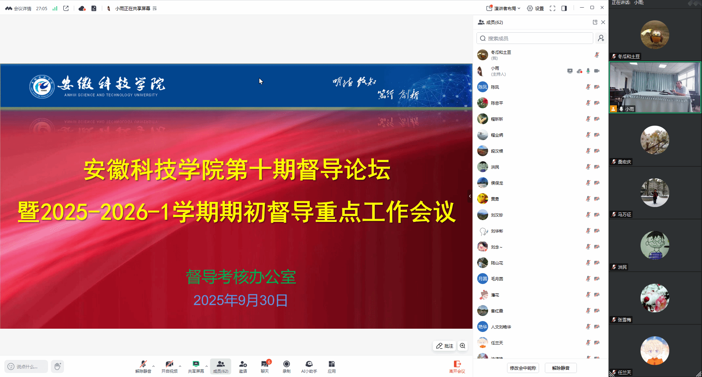
Task: Turn on camera with 开启视频
Action: coord(169,366)
